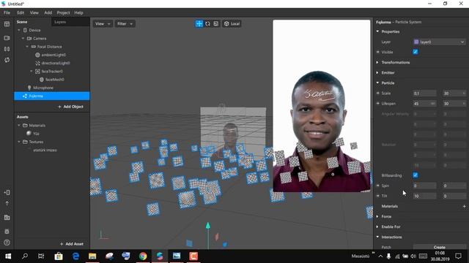Screen dimensions: 469x263
Task: Click the patch arrow beside Visible
Action: pos(378,52)
